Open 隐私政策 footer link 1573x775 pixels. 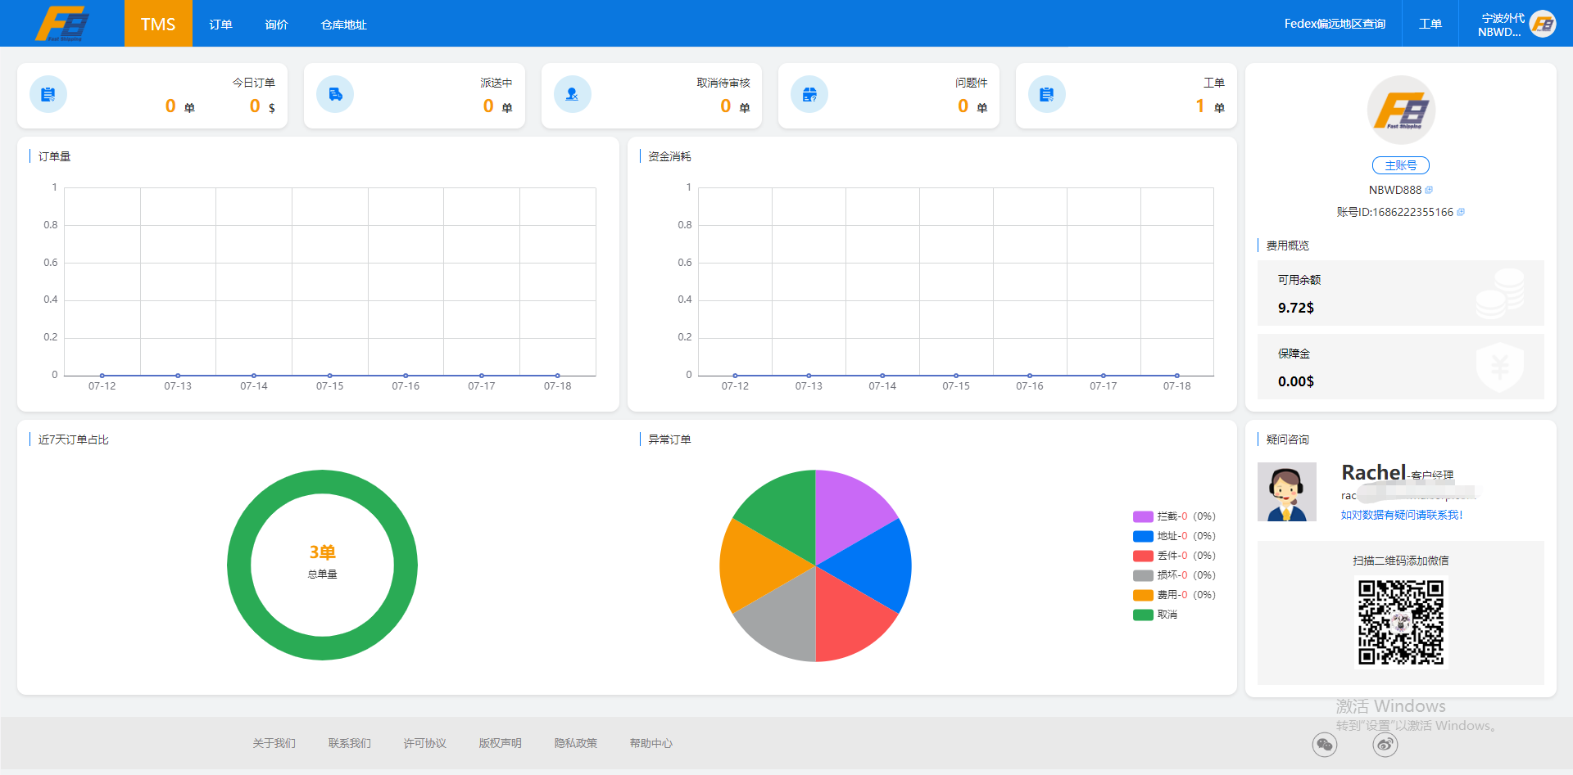[575, 743]
